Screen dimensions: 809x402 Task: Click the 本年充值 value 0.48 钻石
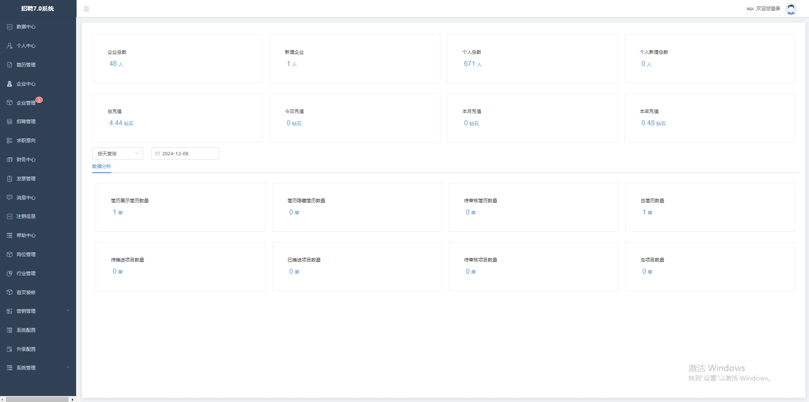click(x=653, y=123)
